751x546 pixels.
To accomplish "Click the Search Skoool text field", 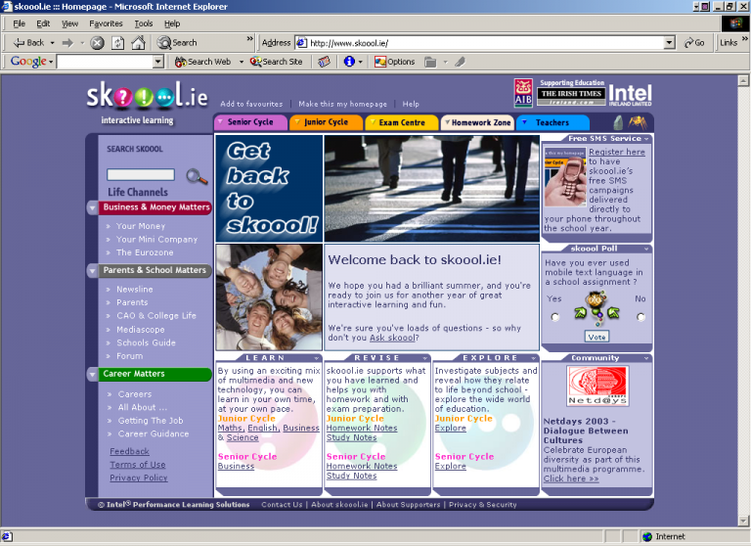I will [x=140, y=175].
